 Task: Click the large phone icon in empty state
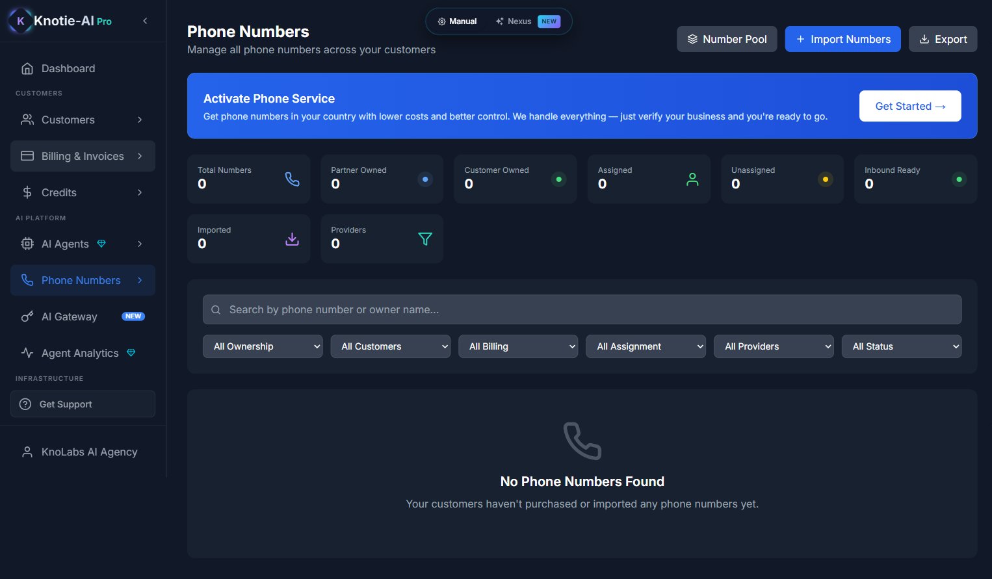tap(582, 441)
